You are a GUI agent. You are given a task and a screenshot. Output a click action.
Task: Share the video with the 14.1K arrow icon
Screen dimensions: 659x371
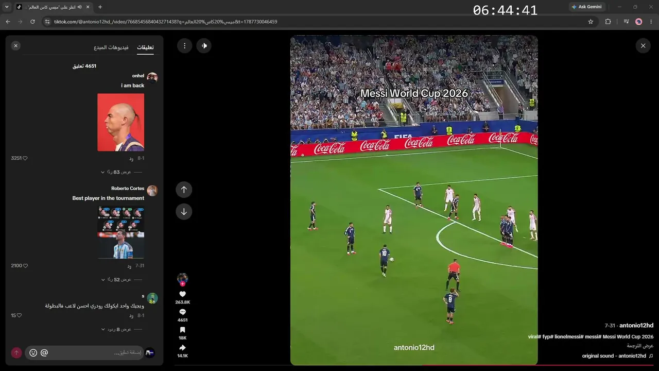pos(182,348)
